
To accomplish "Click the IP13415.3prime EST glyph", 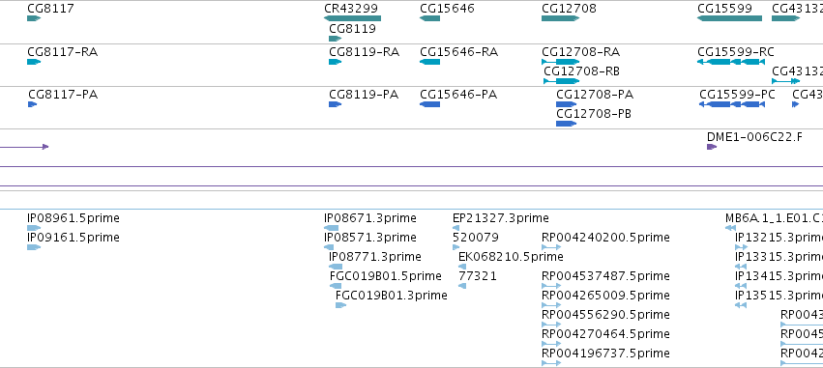I will [x=741, y=286].
